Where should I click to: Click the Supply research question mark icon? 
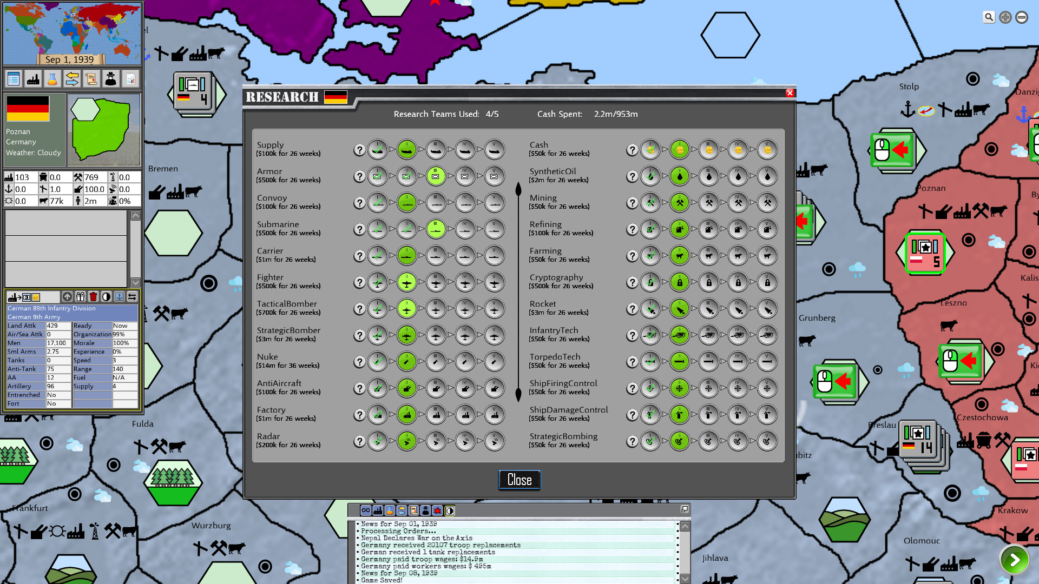pos(360,150)
